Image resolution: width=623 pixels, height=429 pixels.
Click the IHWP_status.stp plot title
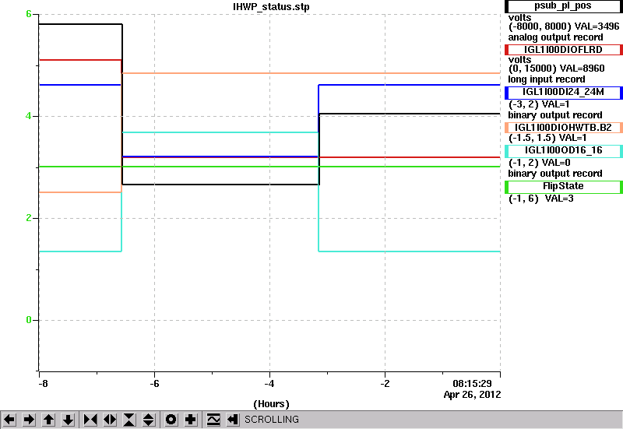pyautogui.click(x=271, y=7)
